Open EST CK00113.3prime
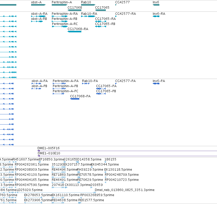The image size is (217, 204). tap(78, 185)
